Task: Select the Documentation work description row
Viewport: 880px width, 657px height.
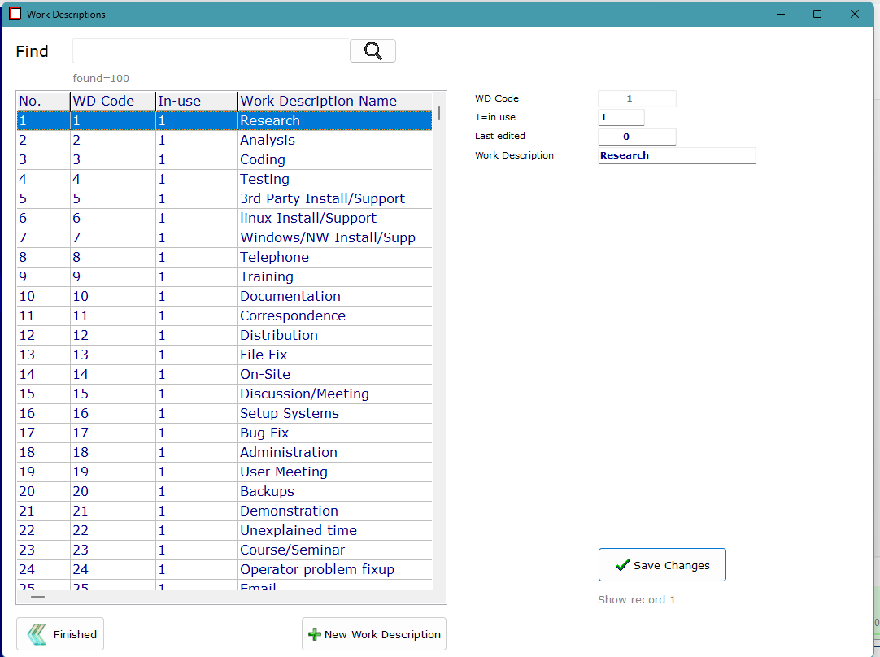Action: [290, 296]
